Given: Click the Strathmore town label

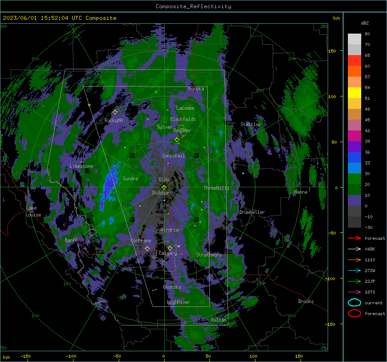Looking at the screenshot, I should click(209, 255).
